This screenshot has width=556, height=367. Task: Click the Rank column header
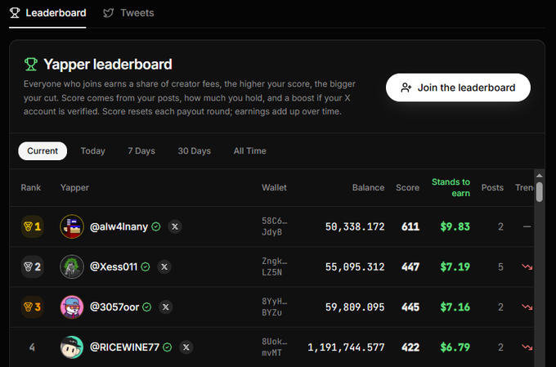click(31, 187)
